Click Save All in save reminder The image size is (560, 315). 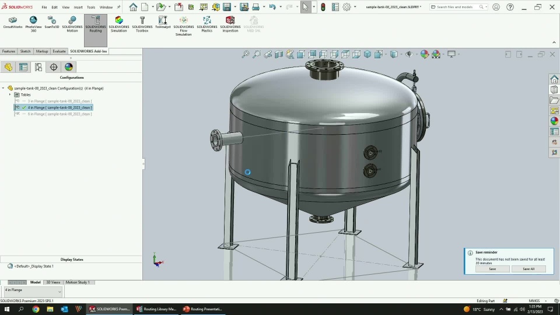(x=528, y=269)
